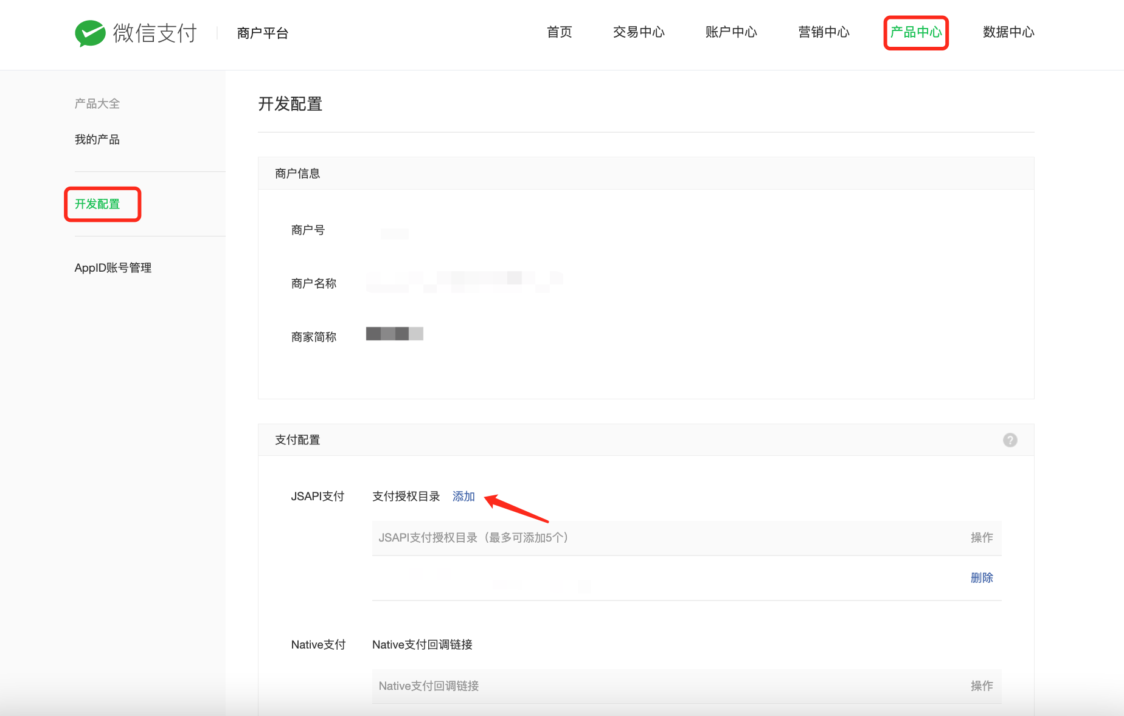Click the 操作 header in Native支付 table
Viewport: 1124px width, 716px height.
pyautogui.click(x=982, y=686)
